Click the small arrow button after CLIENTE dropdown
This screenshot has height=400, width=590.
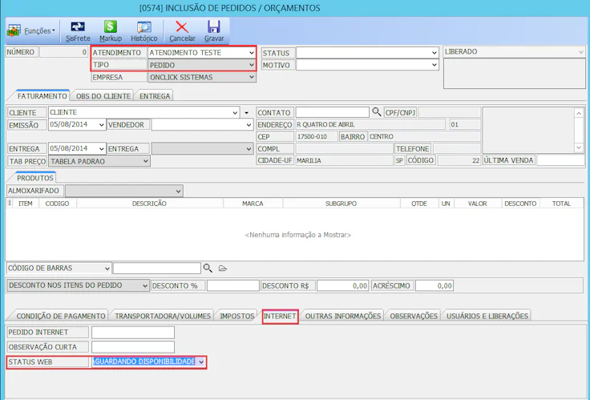pyautogui.click(x=246, y=112)
